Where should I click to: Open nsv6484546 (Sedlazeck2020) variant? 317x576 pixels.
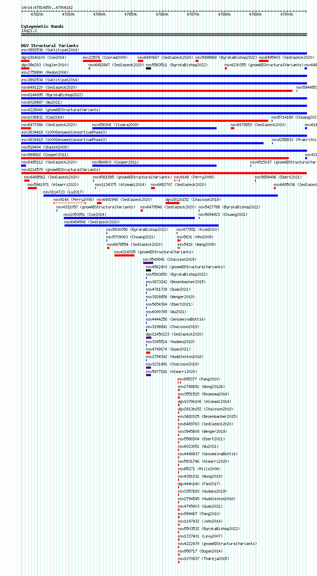tap(92, 222)
